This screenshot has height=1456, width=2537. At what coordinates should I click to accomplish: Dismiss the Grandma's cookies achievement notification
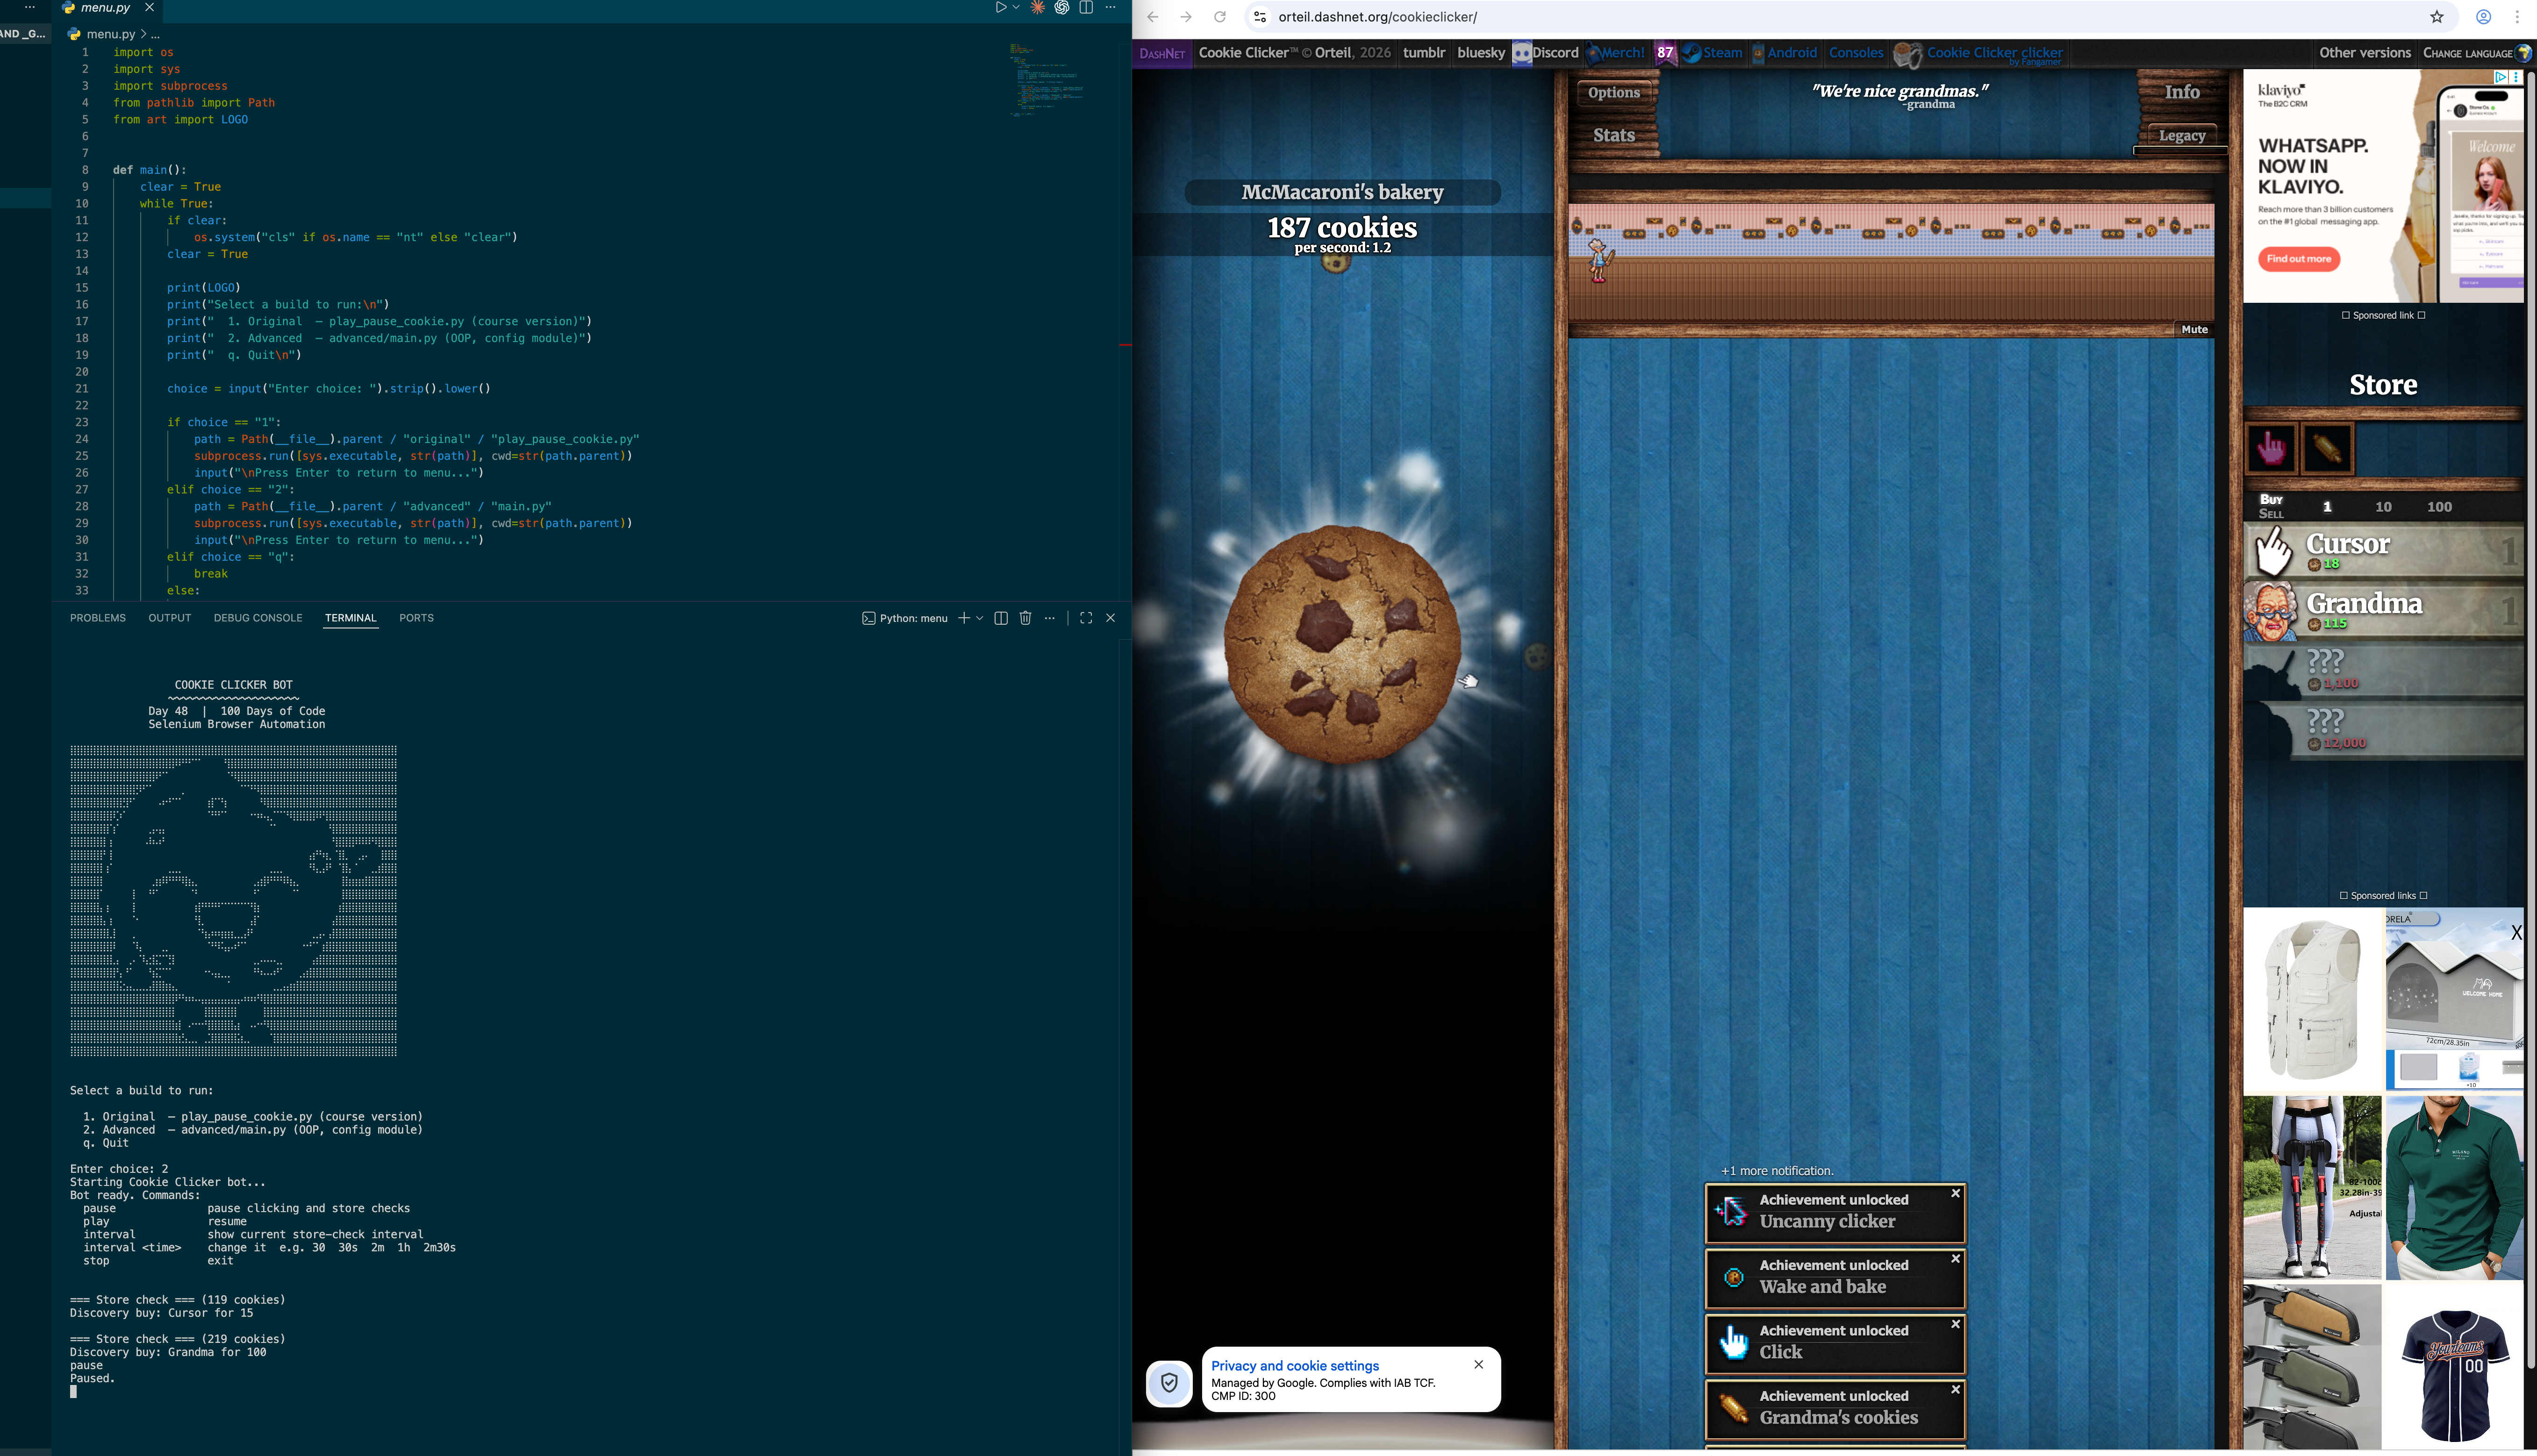coord(1955,1390)
